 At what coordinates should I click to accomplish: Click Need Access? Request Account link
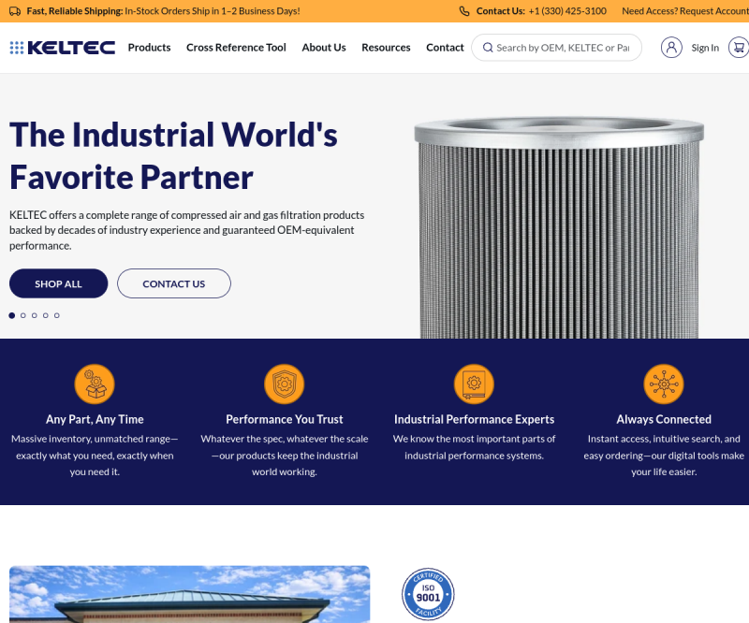[685, 11]
